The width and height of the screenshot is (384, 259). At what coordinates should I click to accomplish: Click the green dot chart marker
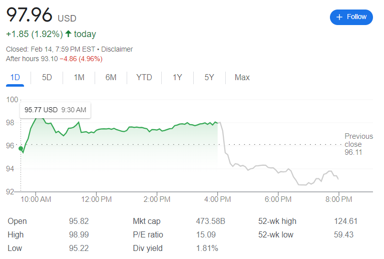21,148
